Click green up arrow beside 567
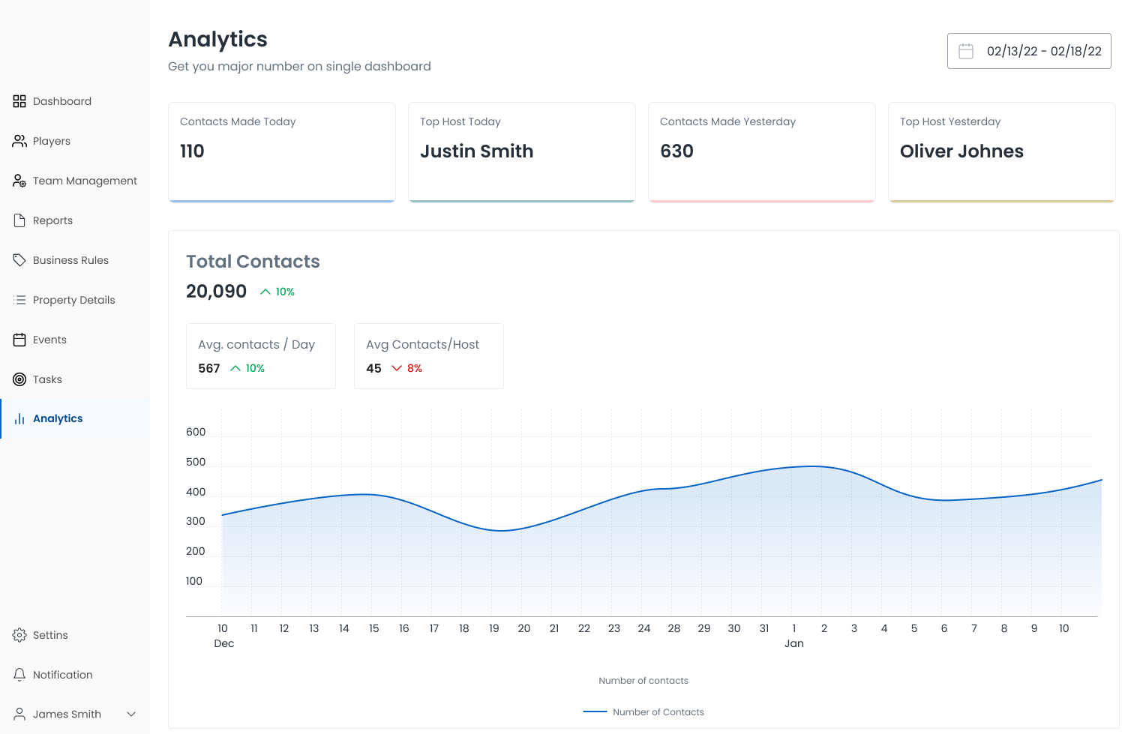1134x734 pixels. [235, 368]
